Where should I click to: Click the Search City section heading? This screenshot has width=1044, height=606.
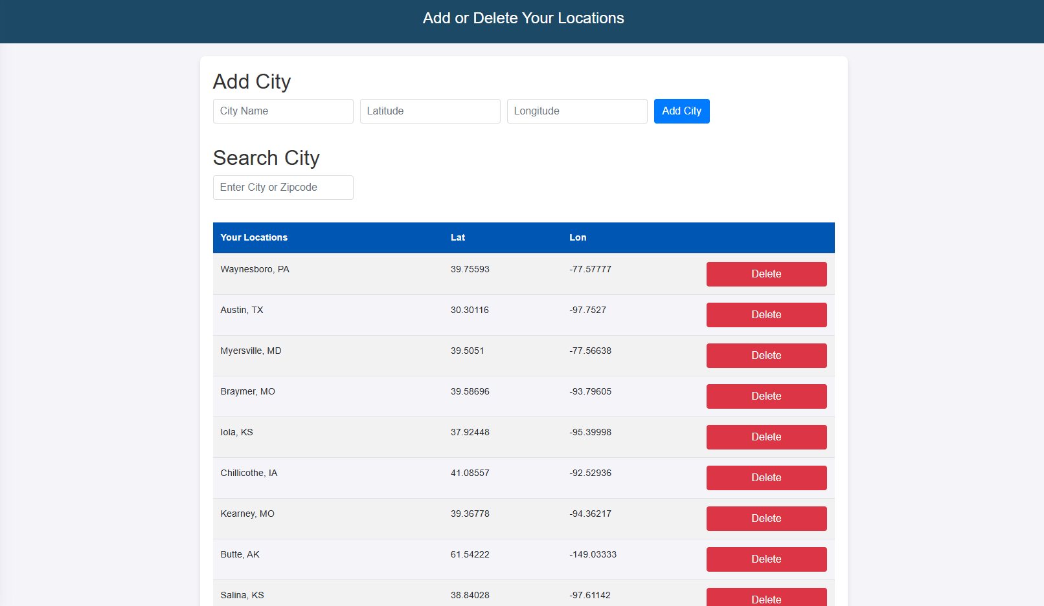(x=266, y=158)
